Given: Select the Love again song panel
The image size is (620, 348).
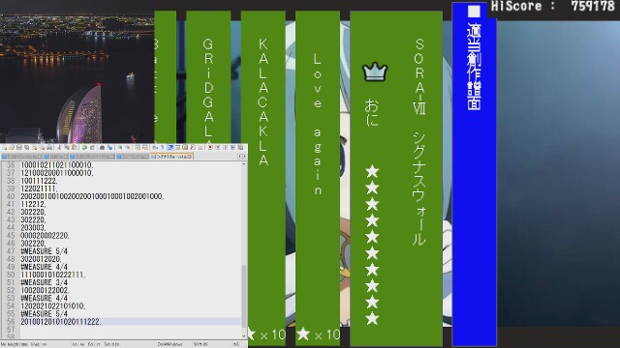Looking at the screenshot, I should click(x=318, y=178).
